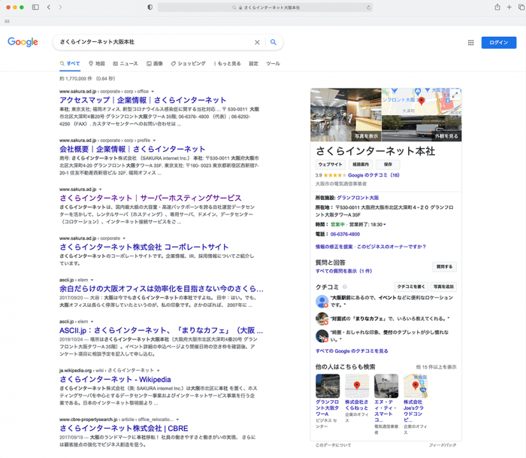Click the Google のクチコミ (18) link
The image size is (526, 458).
(373, 175)
